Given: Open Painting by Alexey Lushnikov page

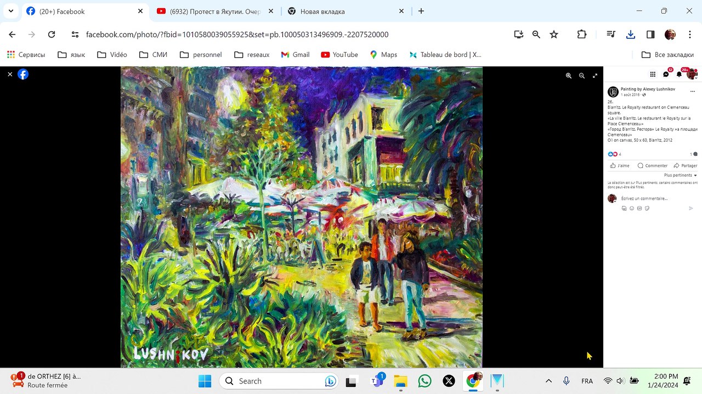Looking at the screenshot, I should [648, 89].
